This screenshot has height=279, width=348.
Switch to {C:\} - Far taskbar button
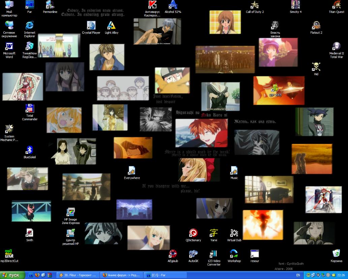point(165,275)
